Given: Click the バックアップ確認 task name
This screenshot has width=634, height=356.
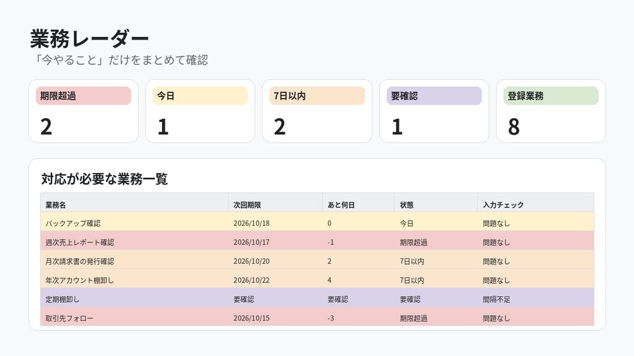Looking at the screenshot, I should coord(73,223).
